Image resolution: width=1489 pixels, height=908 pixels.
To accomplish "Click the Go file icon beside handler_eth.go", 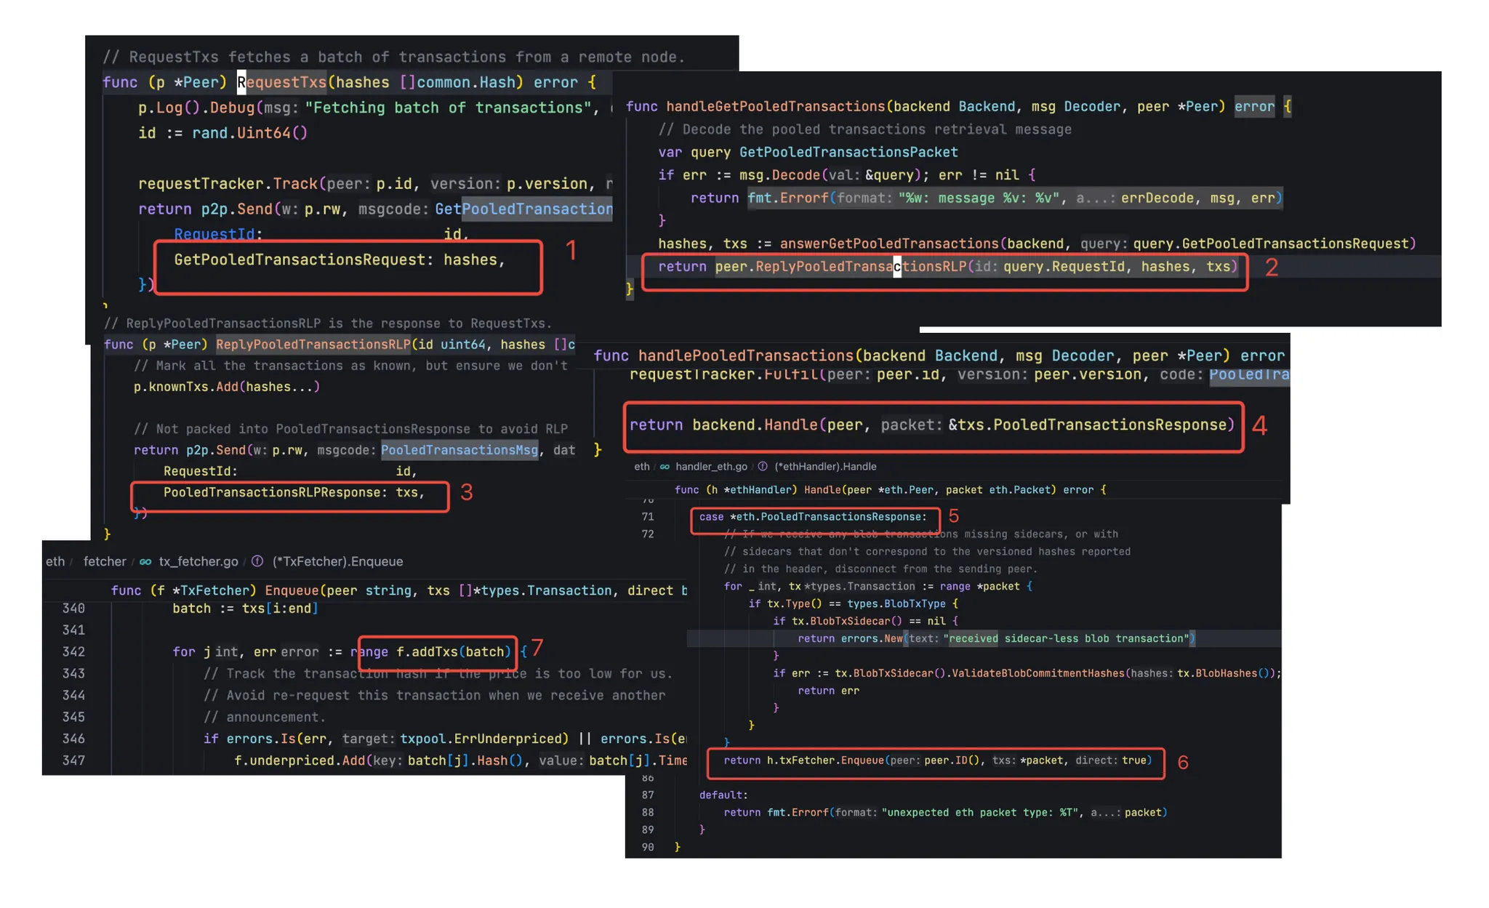I will 665,467.
